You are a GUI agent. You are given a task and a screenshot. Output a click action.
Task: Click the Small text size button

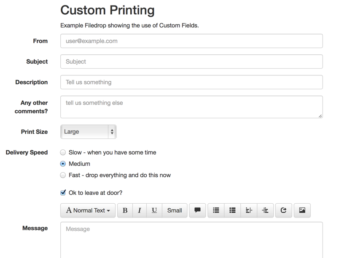tap(175, 210)
